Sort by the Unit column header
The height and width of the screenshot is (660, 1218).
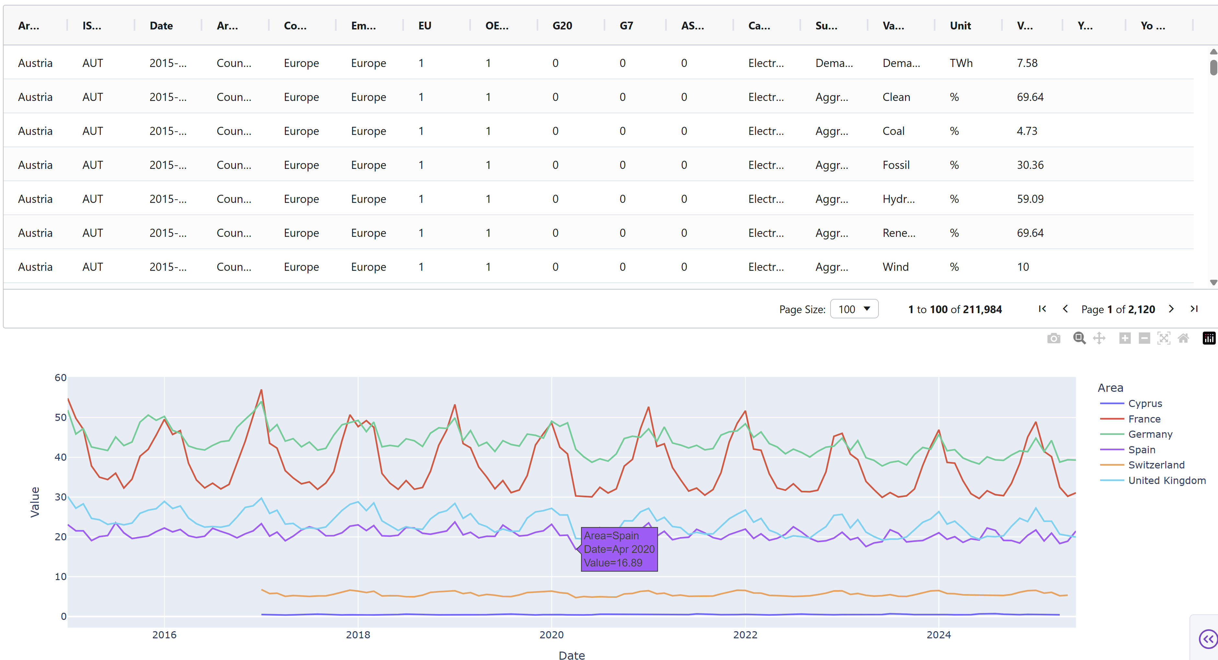tap(960, 26)
